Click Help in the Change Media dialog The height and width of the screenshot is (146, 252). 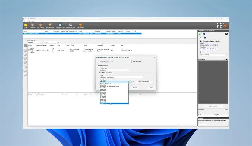point(151,88)
